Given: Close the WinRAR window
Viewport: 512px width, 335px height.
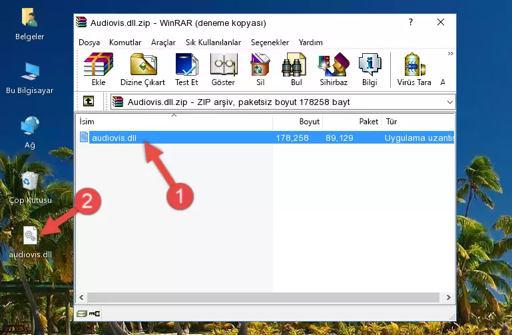Looking at the screenshot, I should 441,22.
